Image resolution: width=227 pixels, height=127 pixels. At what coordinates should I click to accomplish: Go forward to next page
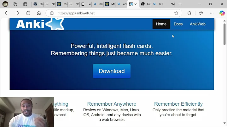(x=17, y=13)
